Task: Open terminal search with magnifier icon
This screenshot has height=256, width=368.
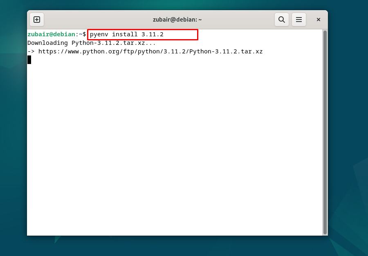Action: click(x=282, y=20)
